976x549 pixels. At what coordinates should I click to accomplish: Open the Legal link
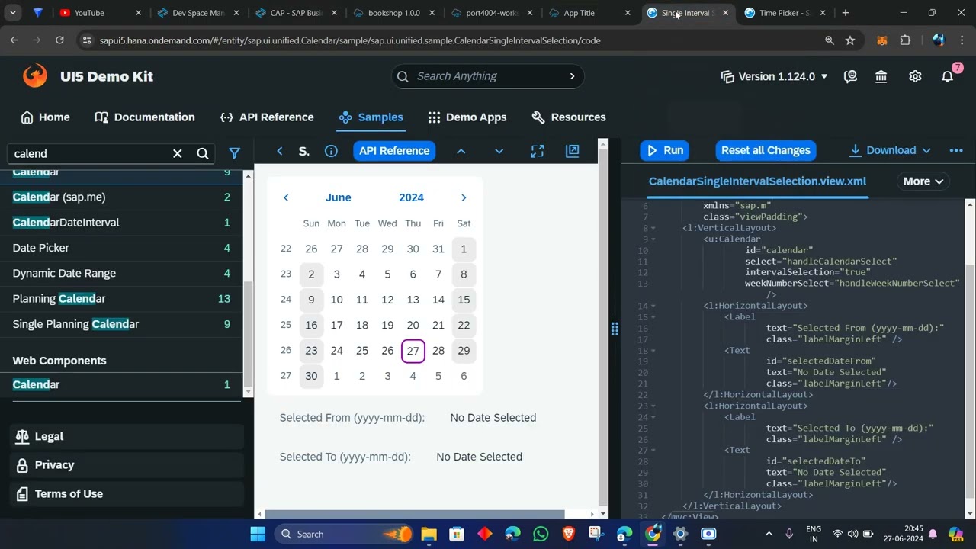pos(126,437)
